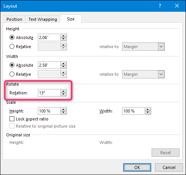
Task: Increase Absolute height with up arrow
Action: (63, 36)
